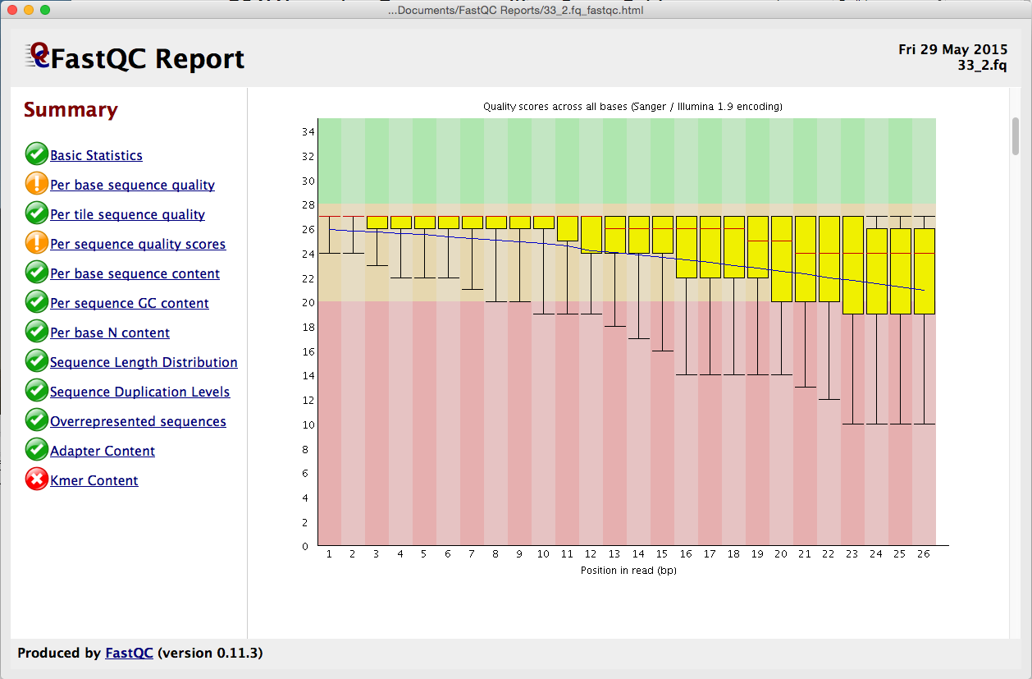
Task: Click the green check icon beside Per base N content
Action: click(37, 332)
